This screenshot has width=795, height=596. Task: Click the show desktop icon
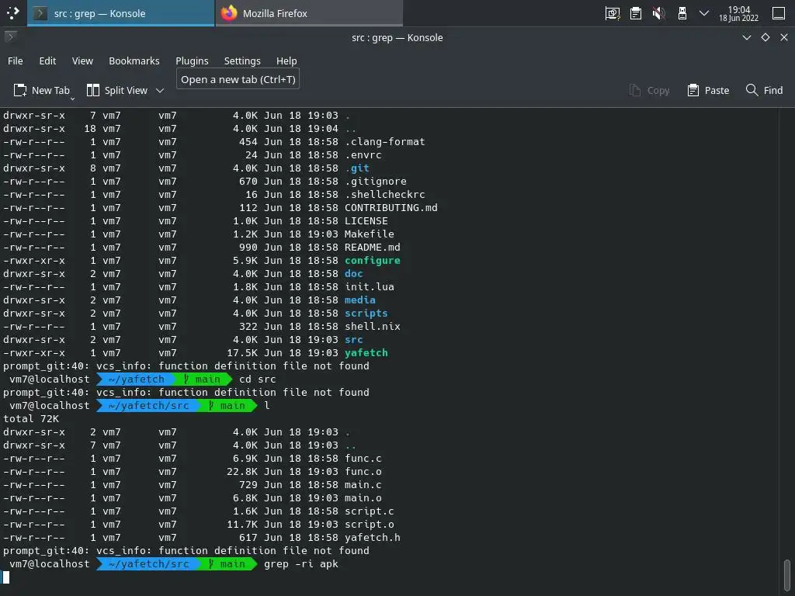pyautogui.click(x=779, y=13)
